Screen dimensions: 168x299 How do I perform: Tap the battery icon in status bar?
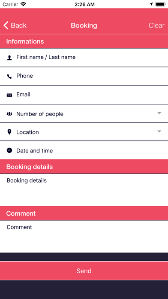[x=160, y=4]
